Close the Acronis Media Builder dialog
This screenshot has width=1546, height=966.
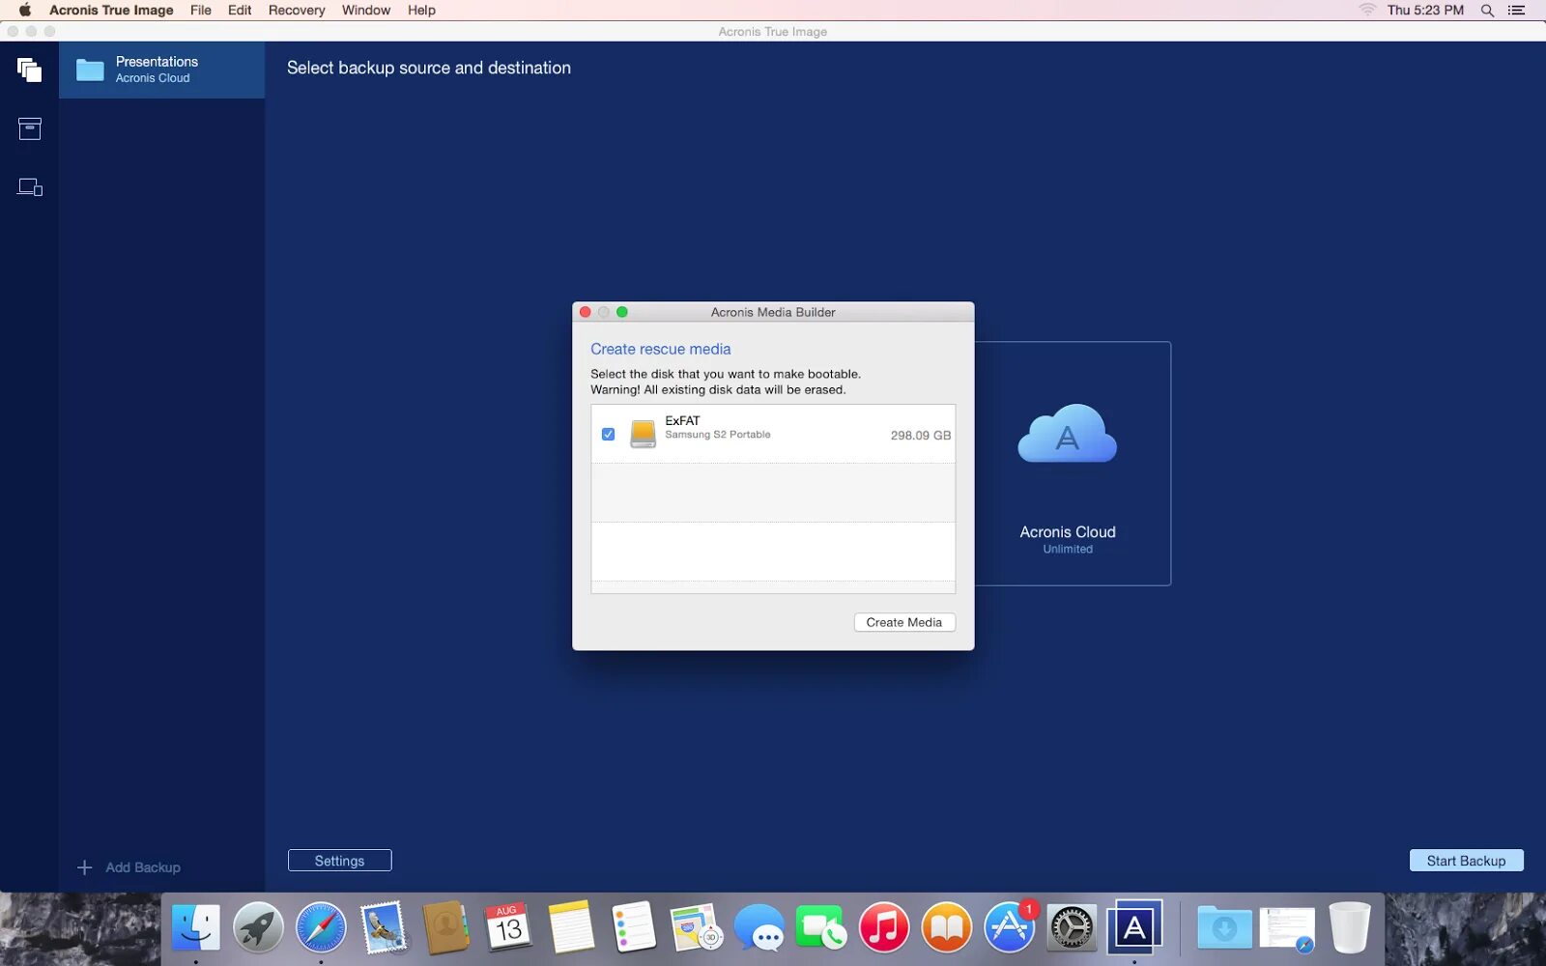coord(586,312)
